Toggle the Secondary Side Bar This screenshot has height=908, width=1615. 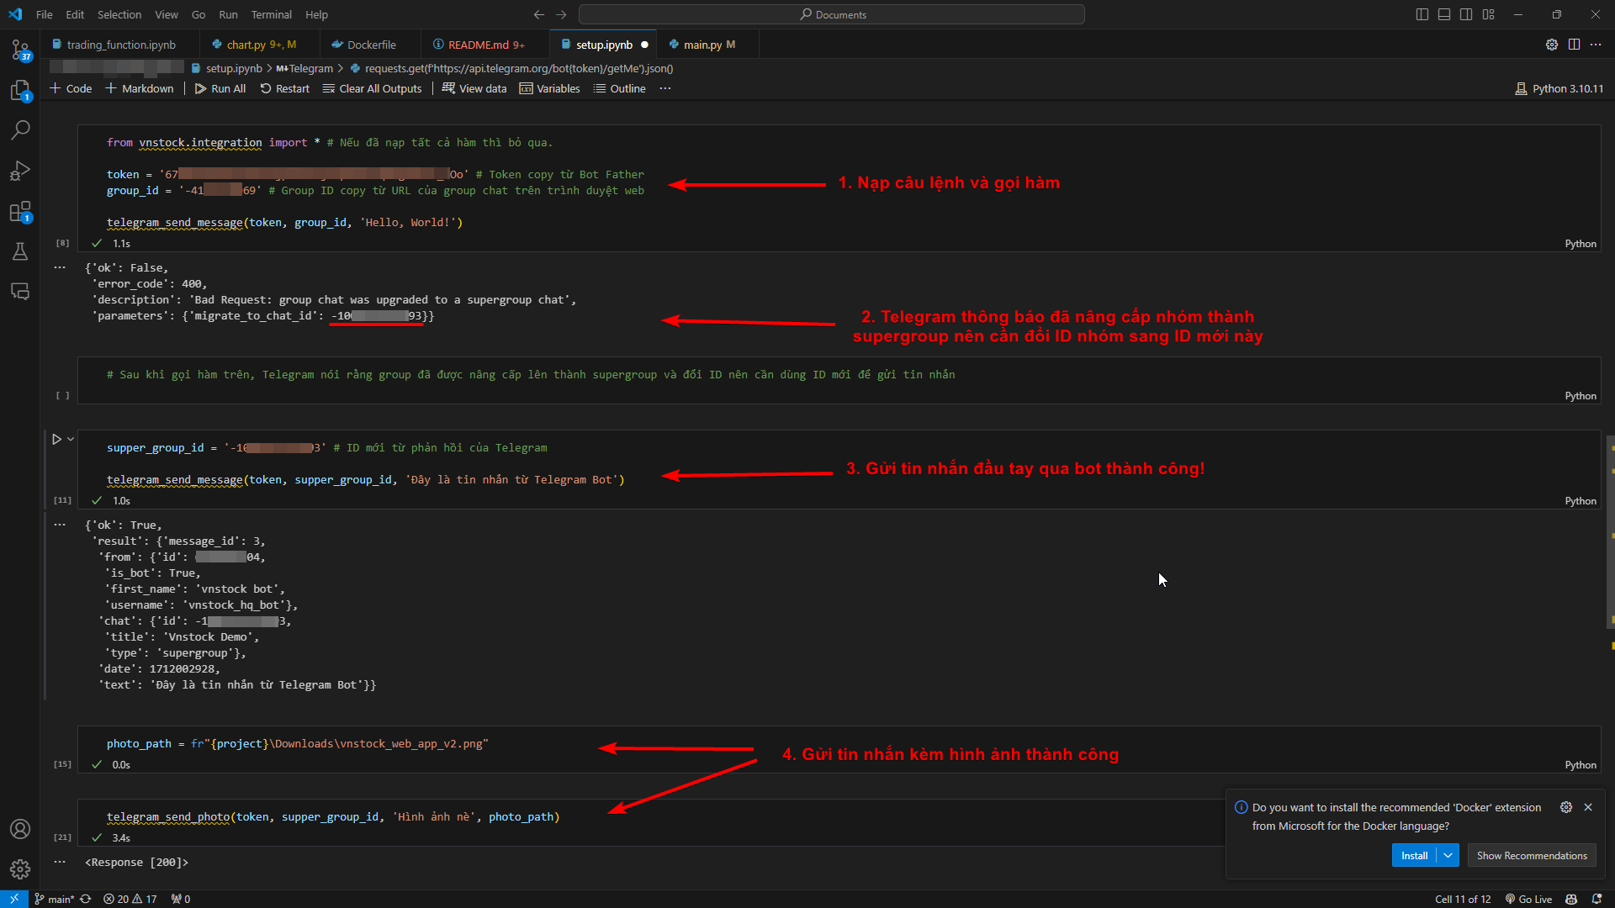pyautogui.click(x=1465, y=14)
